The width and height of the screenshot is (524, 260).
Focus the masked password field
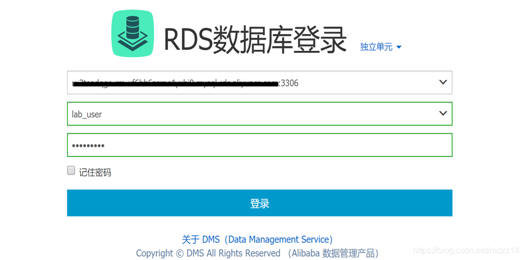pyautogui.click(x=260, y=145)
